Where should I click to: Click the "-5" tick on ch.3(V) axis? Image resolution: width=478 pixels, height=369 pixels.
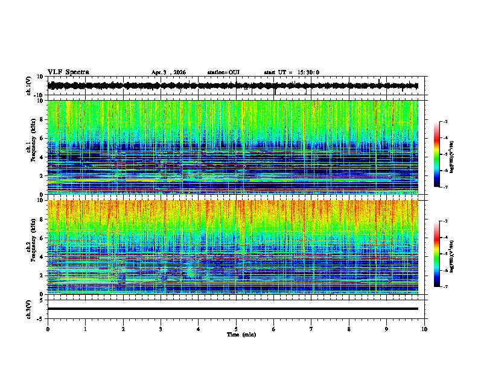pyautogui.click(x=40, y=319)
